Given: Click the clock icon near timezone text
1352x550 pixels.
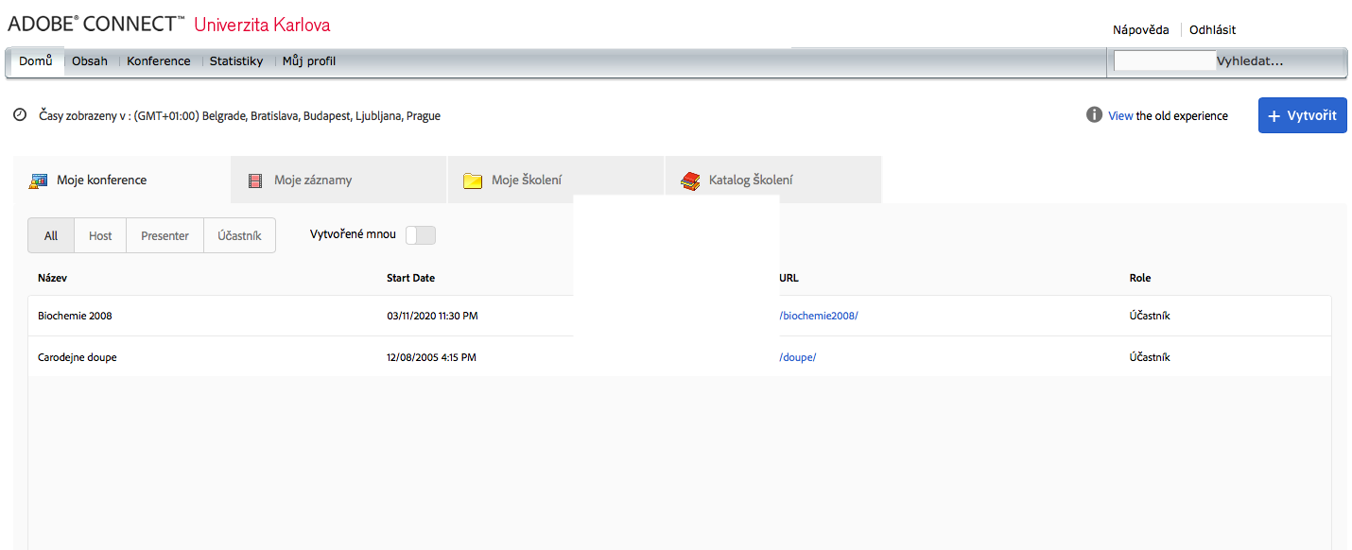Looking at the screenshot, I should [x=20, y=115].
